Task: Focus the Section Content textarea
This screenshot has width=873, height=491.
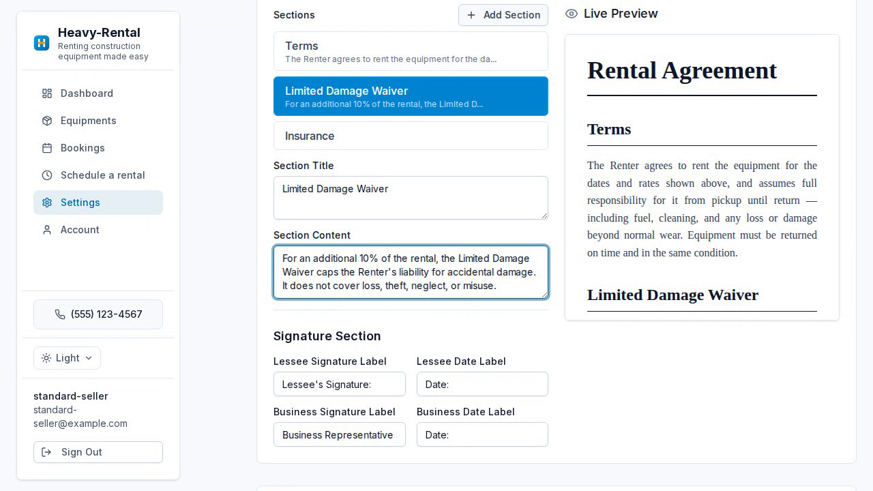Action: coord(411,272)
